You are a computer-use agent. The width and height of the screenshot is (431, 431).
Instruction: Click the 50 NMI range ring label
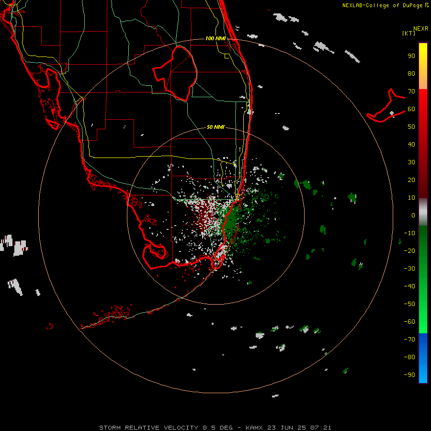[216, 127]
